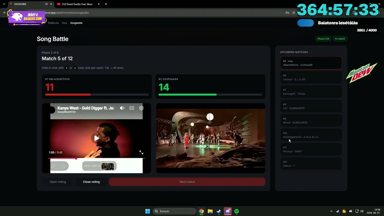Advance with the Next match button
The width and height of the screenshot is (384, 216).
click(x=187, y=182)
